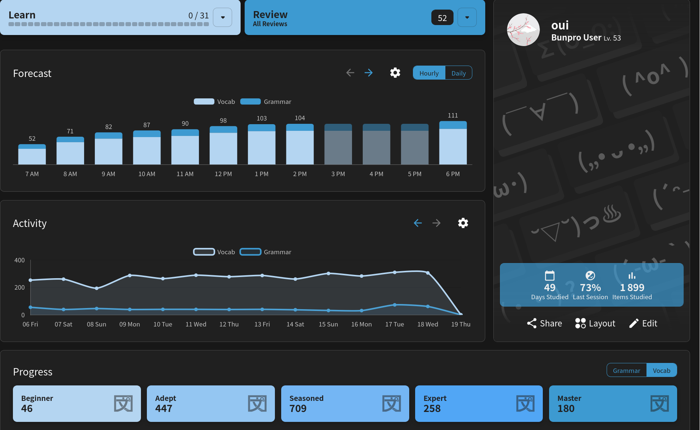Click the Share button
The image size is (700, 430).
[544, 323]
